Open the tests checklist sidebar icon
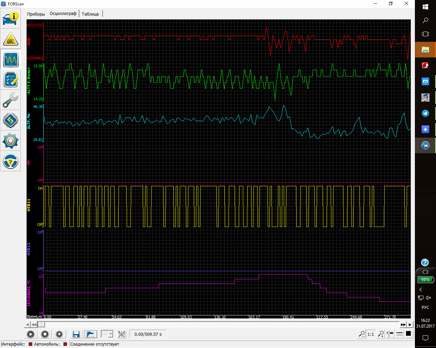This screenshot has width=436, height=348. 11,80
